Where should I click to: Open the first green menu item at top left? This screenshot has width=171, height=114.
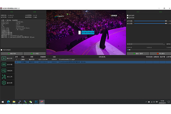[12, 12]
